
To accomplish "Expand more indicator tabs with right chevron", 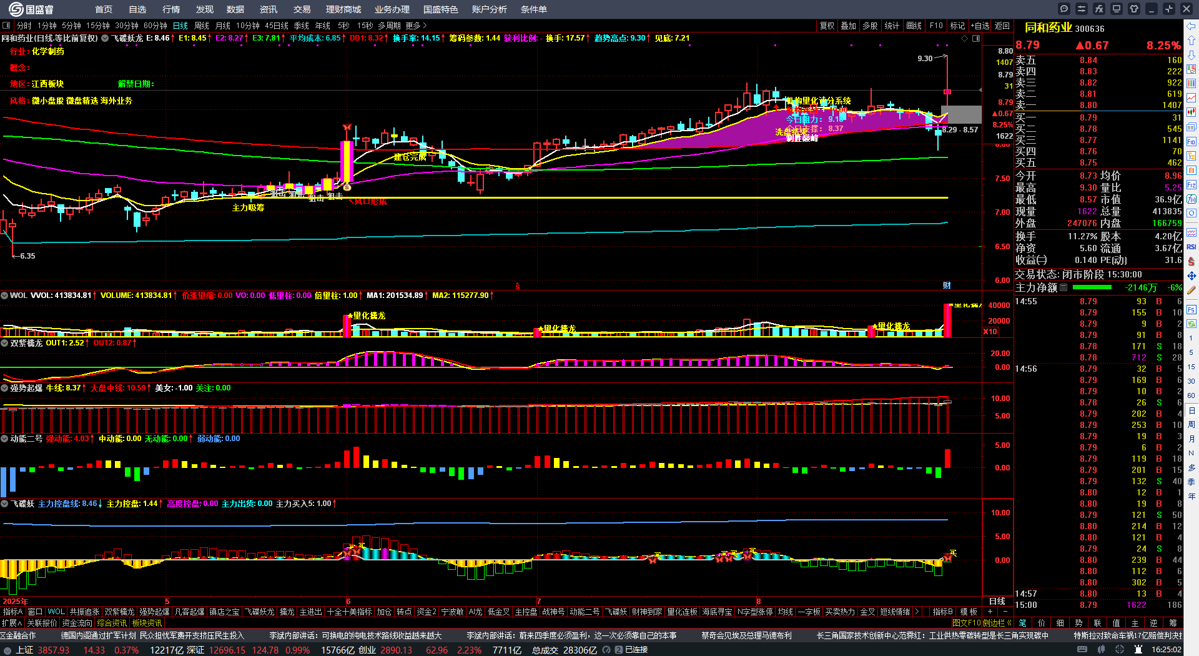I will click(x=916, y=612).
